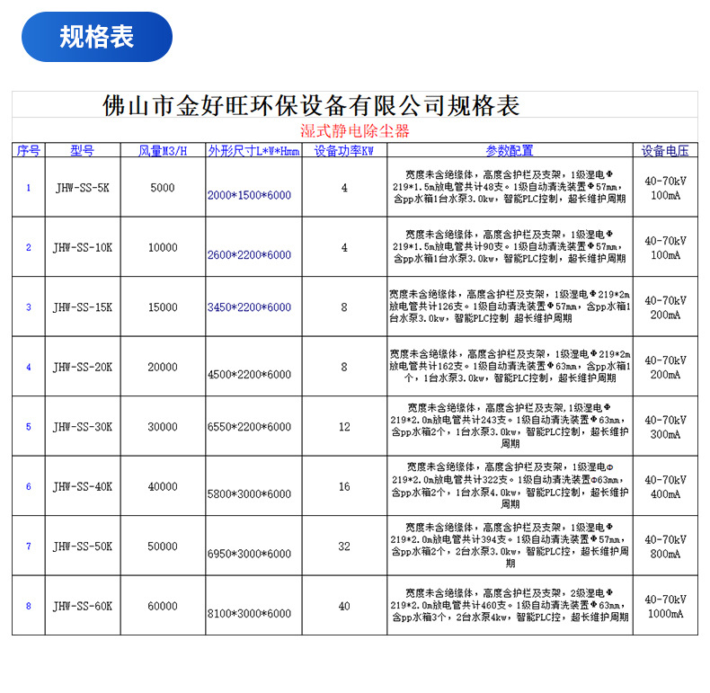Click voltage cell 40-70kV 800mA
The width and height of the screenshot is (710, 693).
click(x=665, y=546)
